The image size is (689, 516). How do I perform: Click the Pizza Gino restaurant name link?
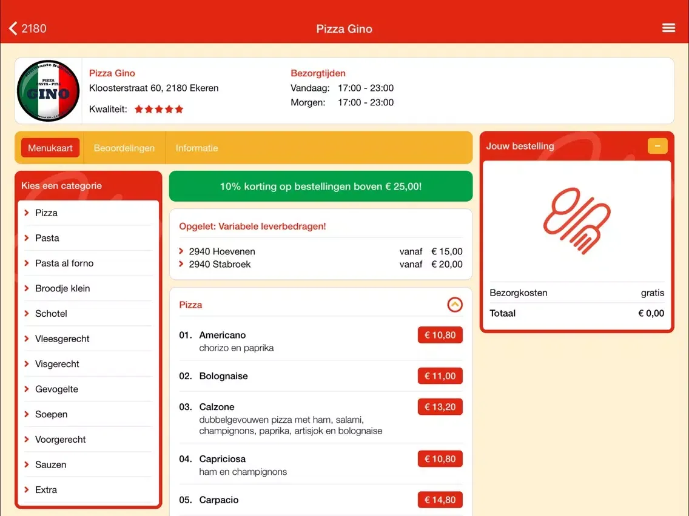pyautogui.click(x=112, y=73)
